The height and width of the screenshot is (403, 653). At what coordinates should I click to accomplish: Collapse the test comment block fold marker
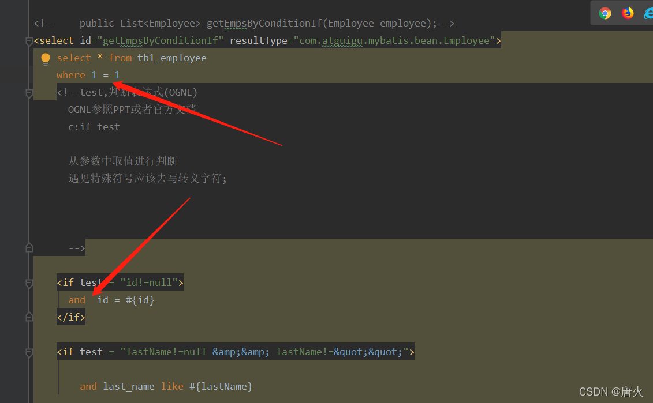pyautogui.click(x=29, y=93)
